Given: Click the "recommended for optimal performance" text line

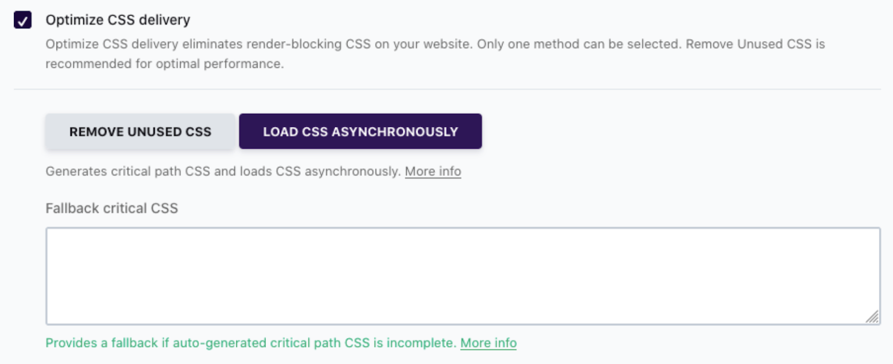Looking at the screenshot, I should [165, 64].
